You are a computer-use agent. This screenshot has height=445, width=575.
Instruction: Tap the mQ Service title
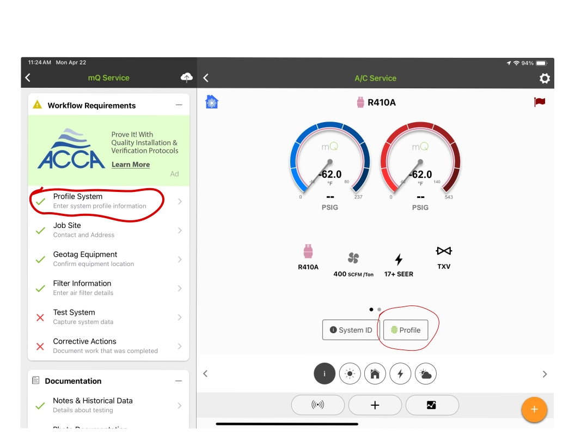108,78
